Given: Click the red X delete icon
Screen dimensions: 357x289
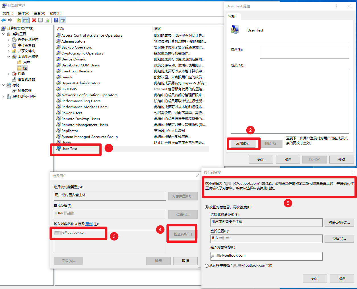Looking at the screenshot, I should click(34, 20).
